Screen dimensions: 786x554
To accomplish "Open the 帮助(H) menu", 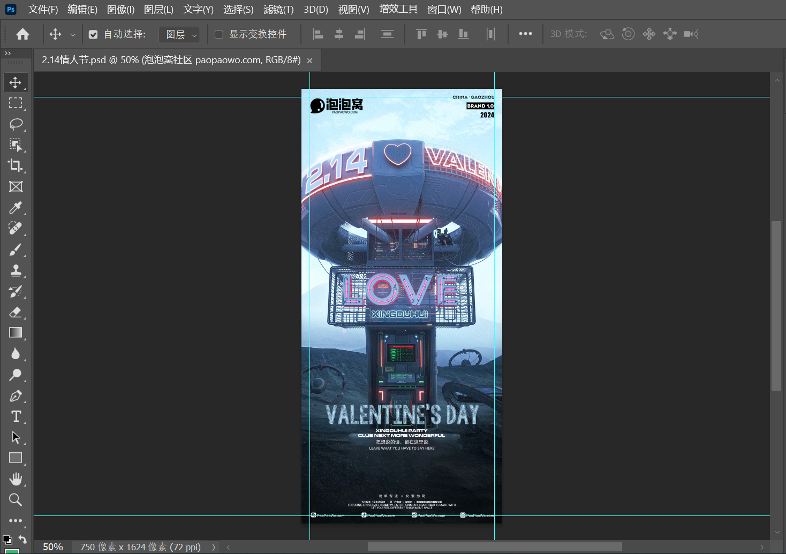I will tap(486, 10).
